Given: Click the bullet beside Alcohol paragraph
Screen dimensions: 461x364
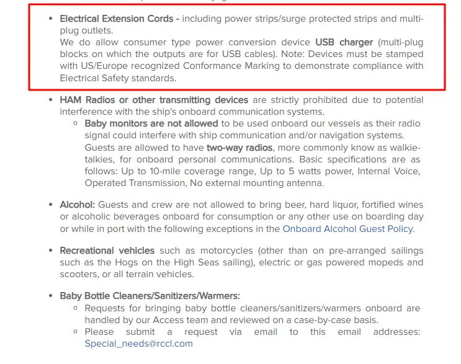Looking at the screenshot, I should point(51,205).
